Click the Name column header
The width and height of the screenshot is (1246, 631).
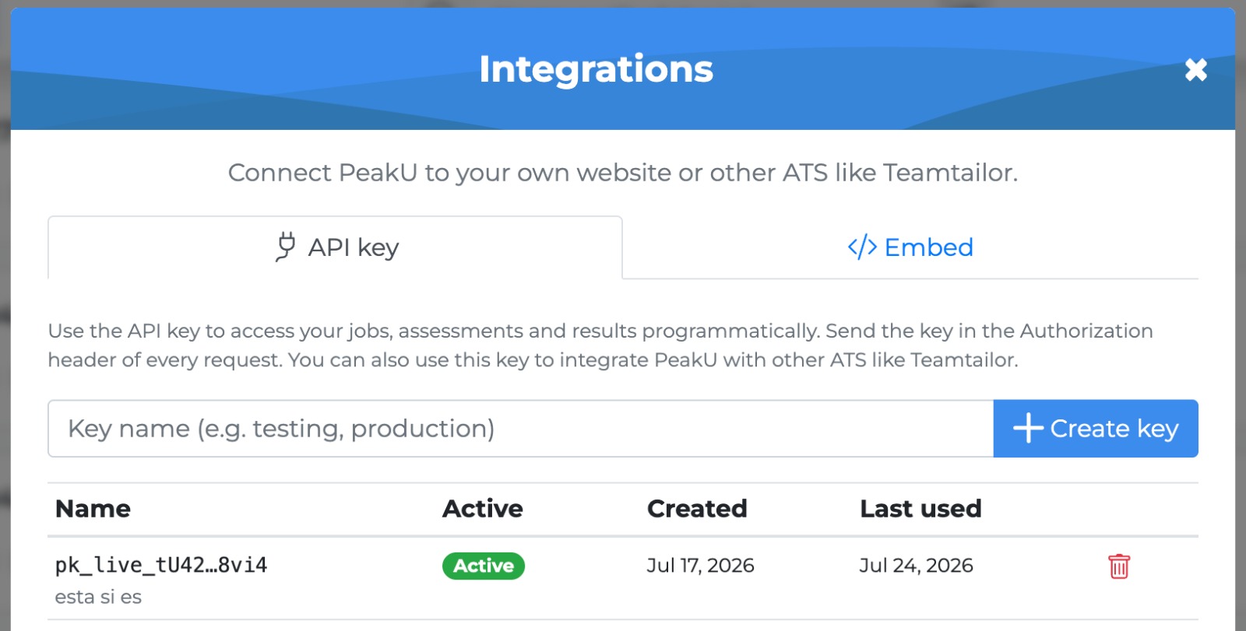[93, 509]
